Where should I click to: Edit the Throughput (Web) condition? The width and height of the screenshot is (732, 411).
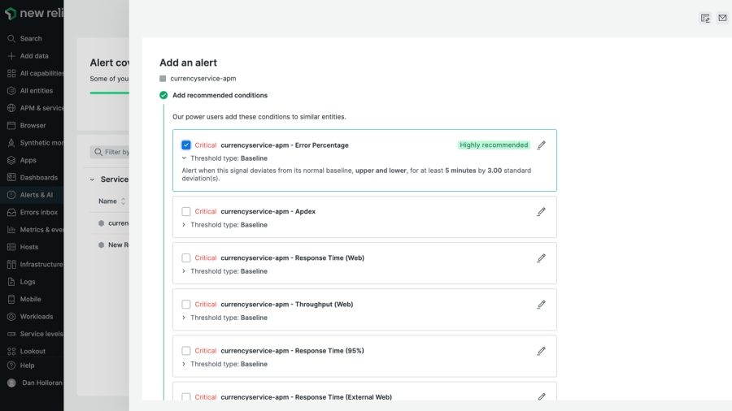541,305
